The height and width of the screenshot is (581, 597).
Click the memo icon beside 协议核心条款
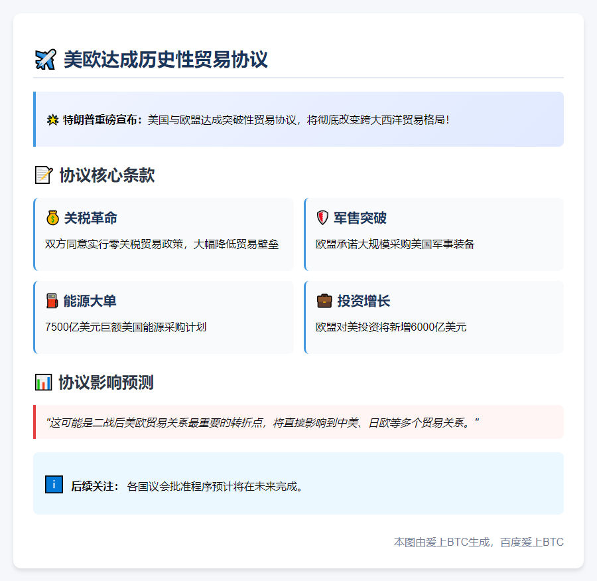pos(44,175)
